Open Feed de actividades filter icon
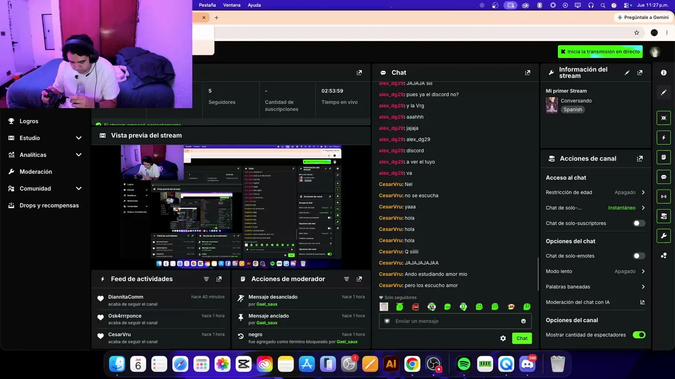The width and height of the screenshot is (675, 379). tap(206, 279)
